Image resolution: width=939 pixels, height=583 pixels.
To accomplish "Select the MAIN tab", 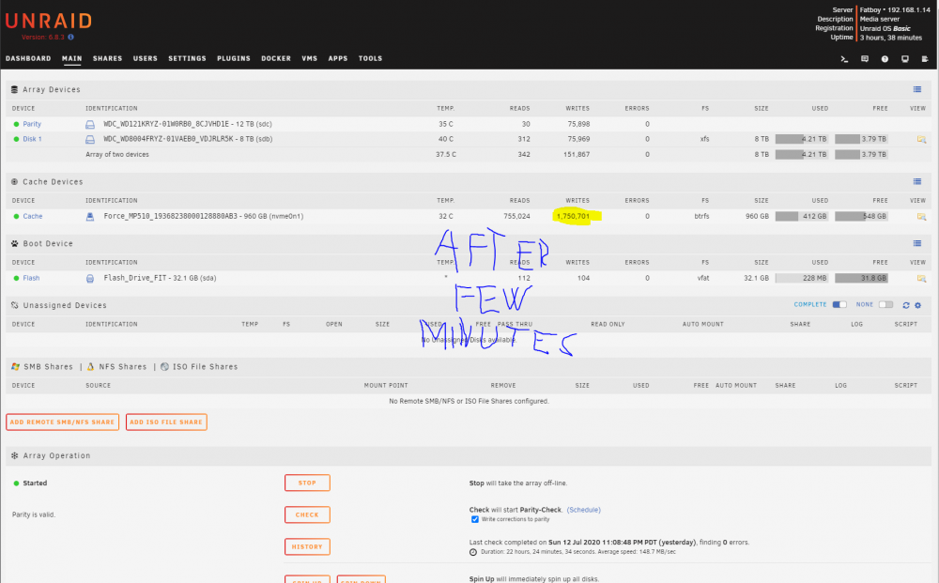I will point(72,58).
